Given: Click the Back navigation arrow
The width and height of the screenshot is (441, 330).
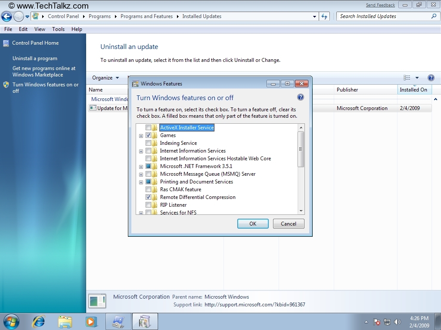Looking at the screenshot, I should click(6, 17).
